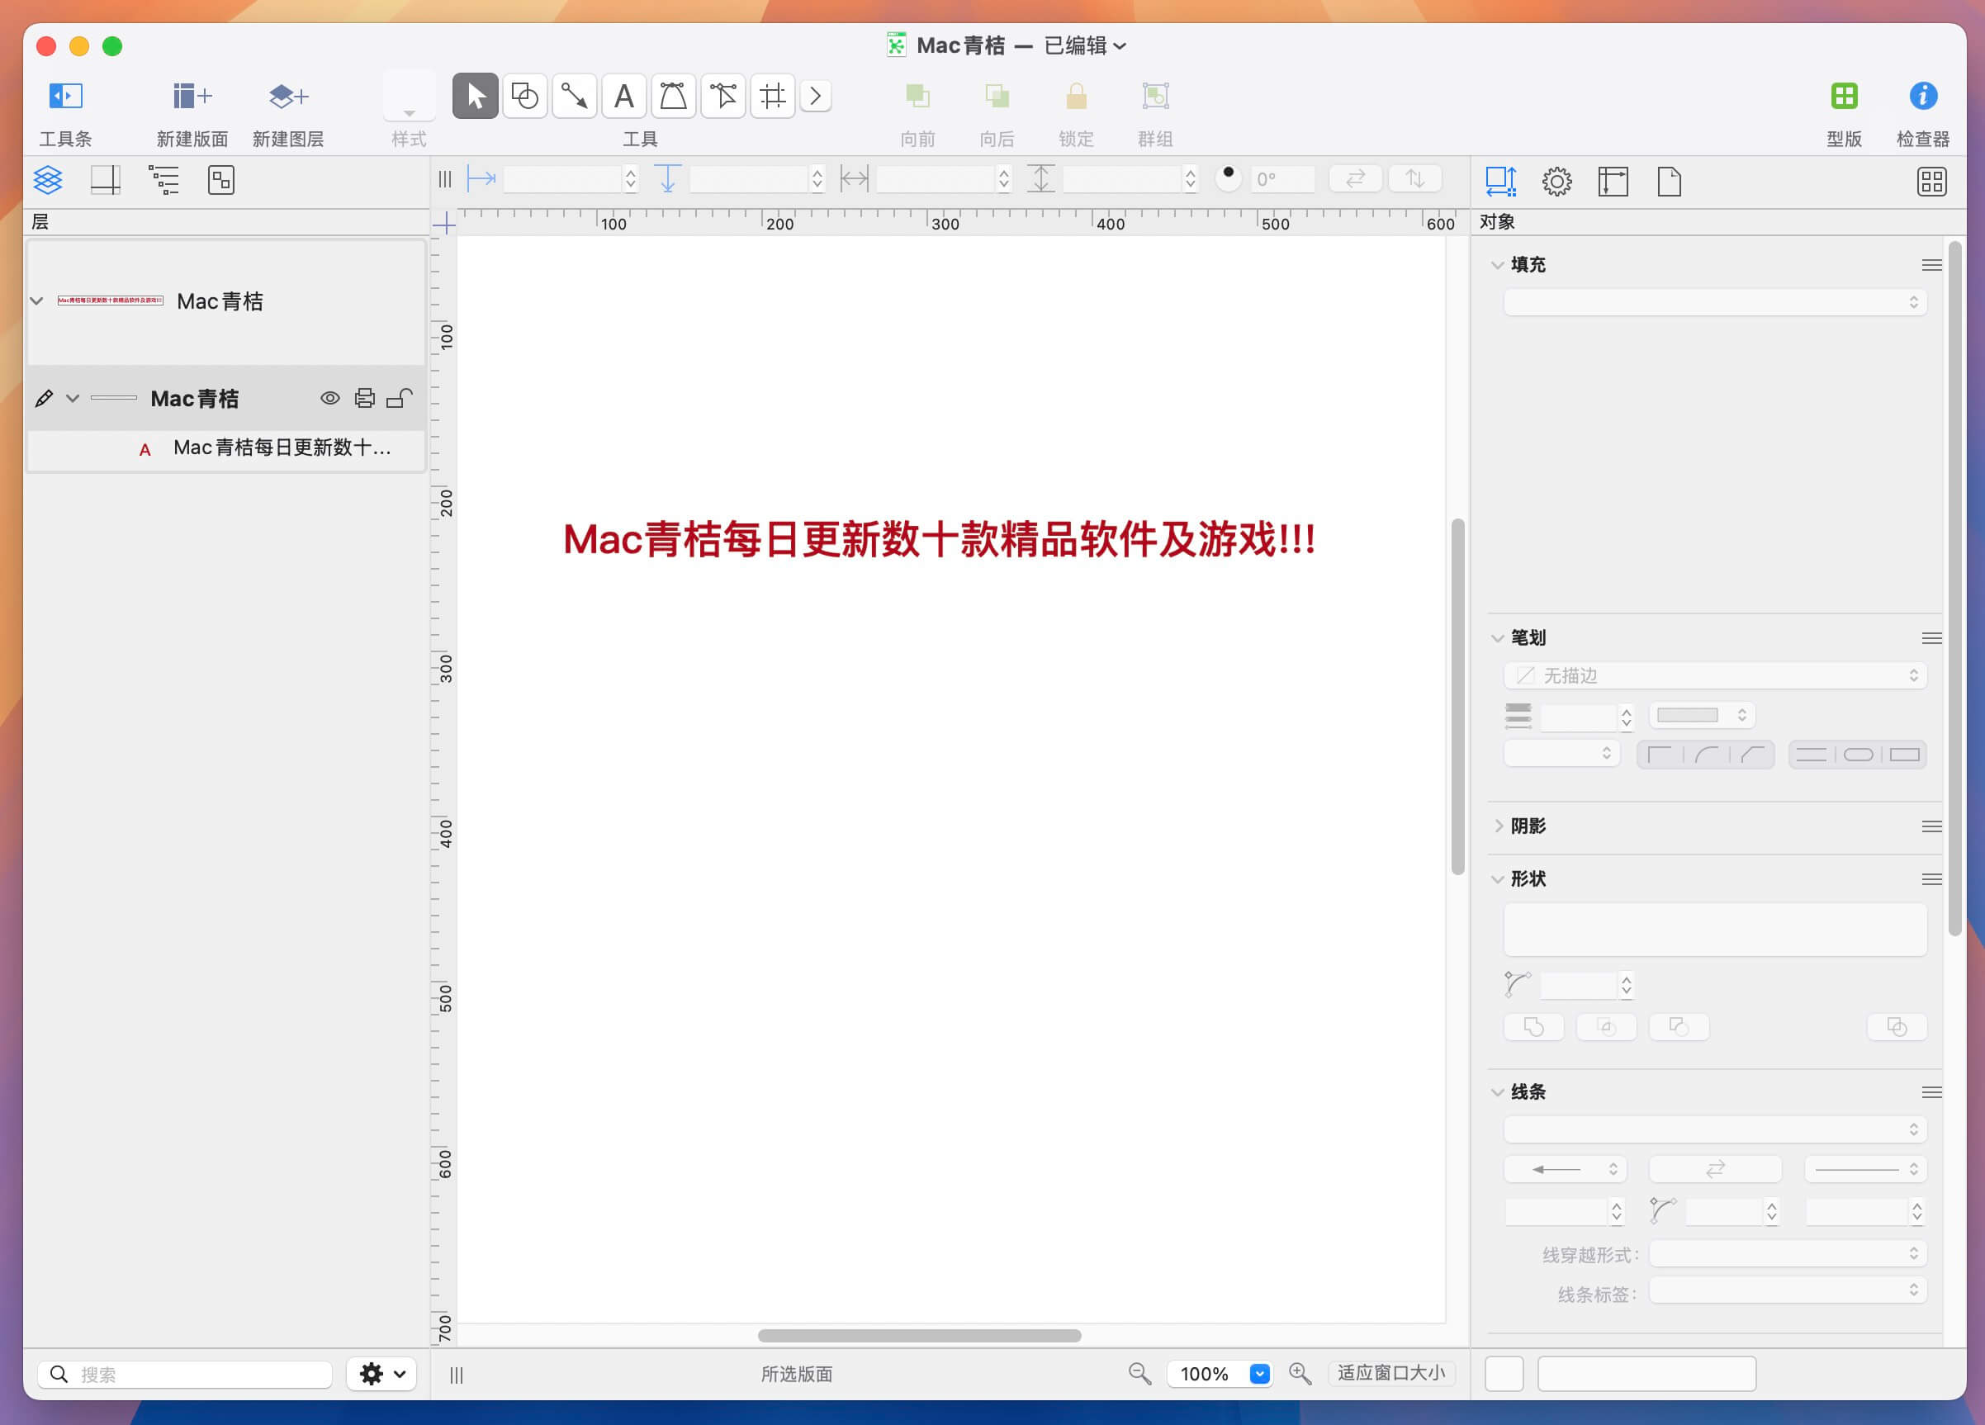This screenshot has height=1425, width=1985.
Task: Click the 群组 group icon in the toolbar
Action: click(1155, 97)
